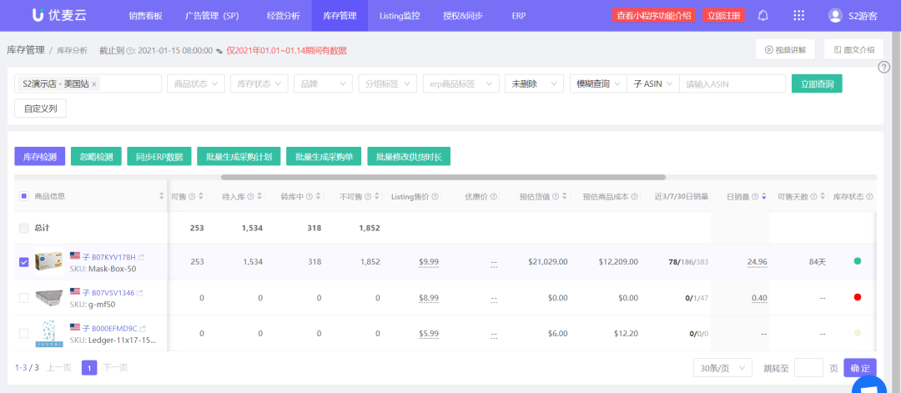Viewport: 901px width, 393px height.
Task: Expand the 商品状态 dropdown
Action: pyautogui.click(x=196, y=84)
